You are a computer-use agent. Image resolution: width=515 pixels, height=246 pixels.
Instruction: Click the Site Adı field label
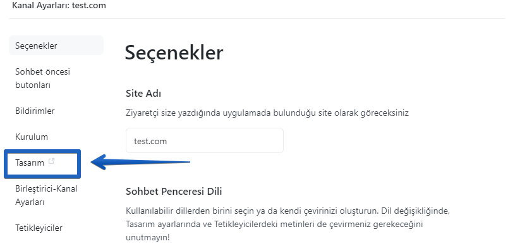coord(143,94)
